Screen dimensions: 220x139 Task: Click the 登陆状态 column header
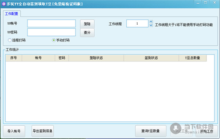96,58
